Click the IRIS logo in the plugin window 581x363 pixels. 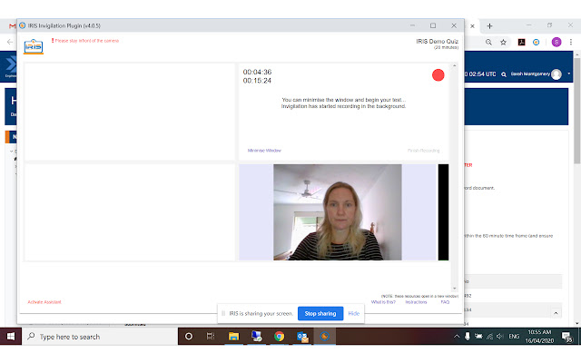pyautogui.click(x=34, y=46)
